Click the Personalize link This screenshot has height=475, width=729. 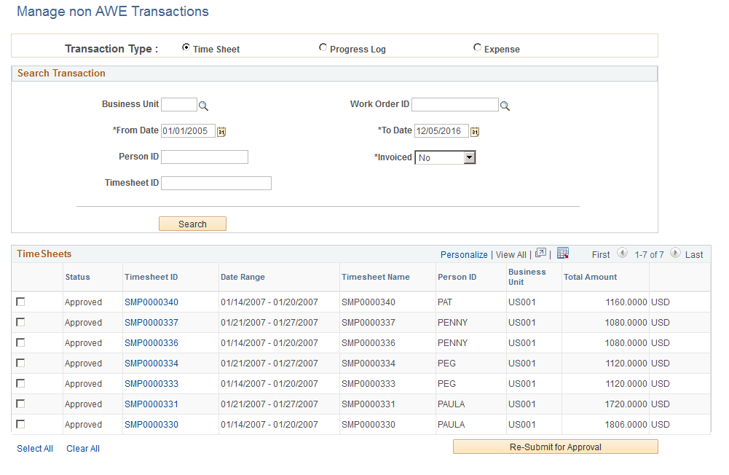click(464, 254)
